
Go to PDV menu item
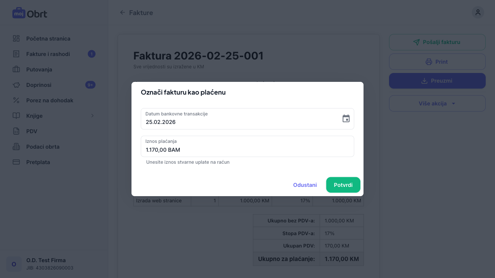tap(32, 131)
